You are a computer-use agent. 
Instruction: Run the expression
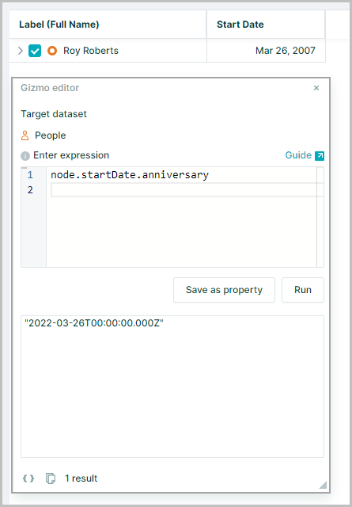click(x=303, y=290)
